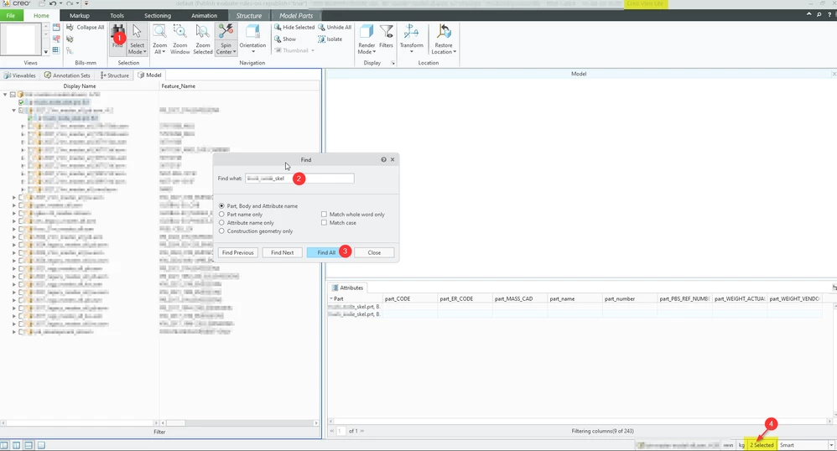Switch to the Markup ribbon tab
This screenshot has height=451, width=837.
point(80,15)
